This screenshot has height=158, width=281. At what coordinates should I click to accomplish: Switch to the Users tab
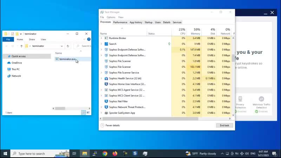[x=158, y=22]
